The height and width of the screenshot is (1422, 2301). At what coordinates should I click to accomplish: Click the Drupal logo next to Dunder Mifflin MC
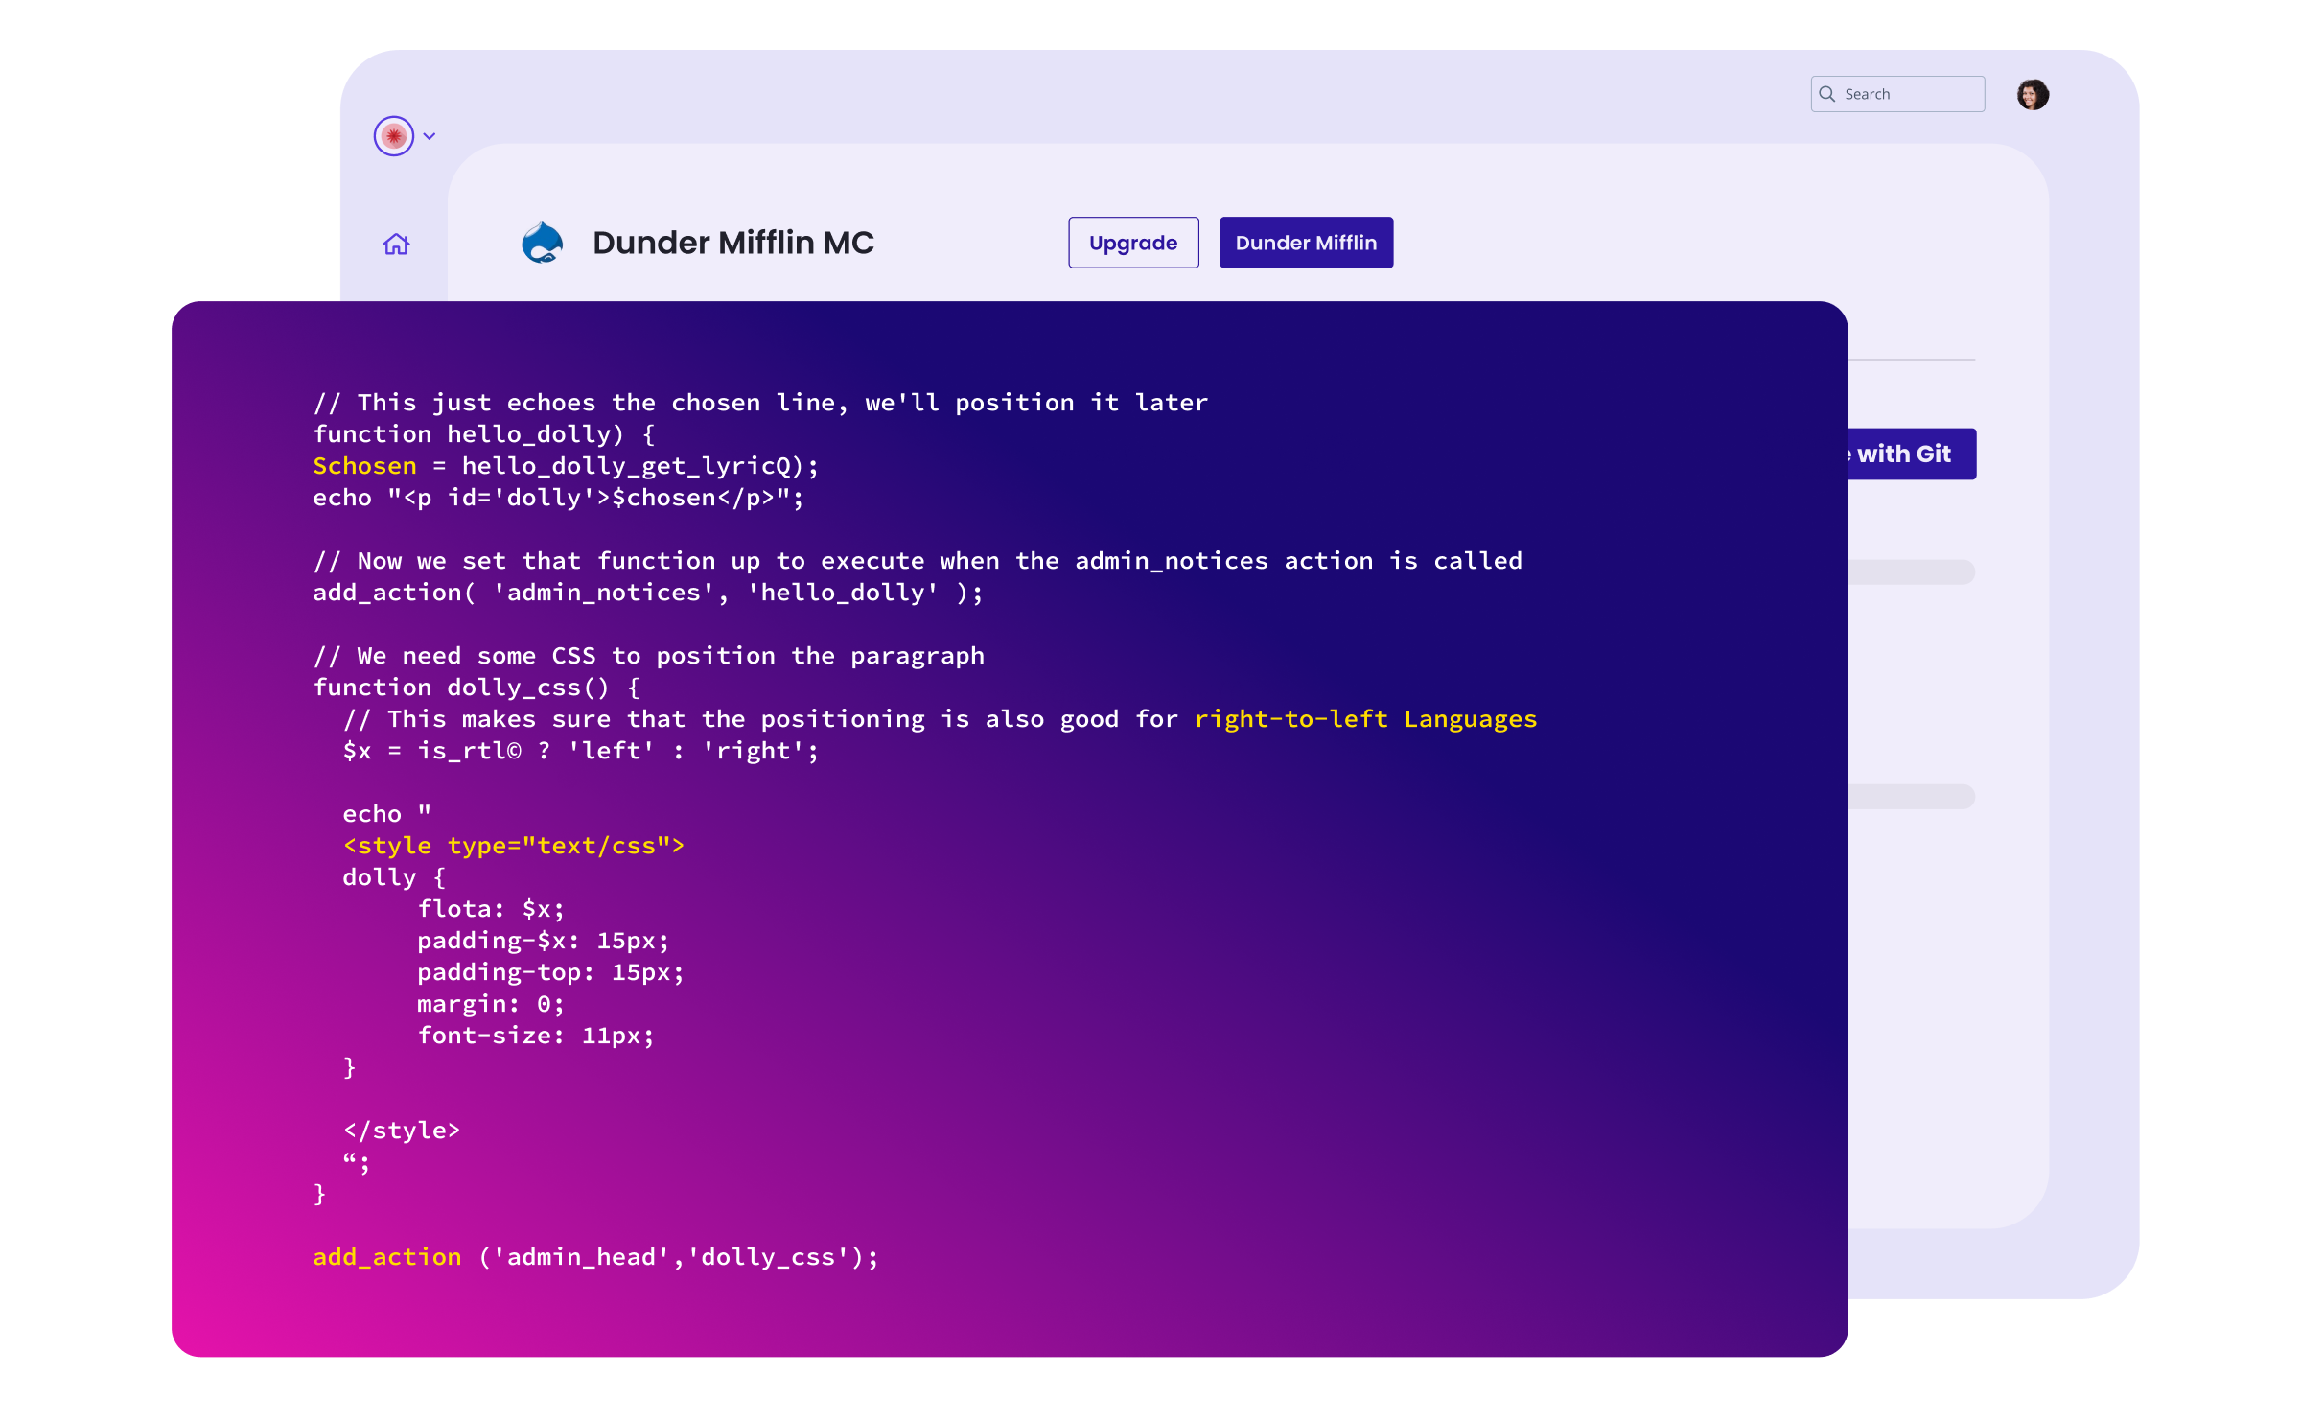(x=542, y=243)
